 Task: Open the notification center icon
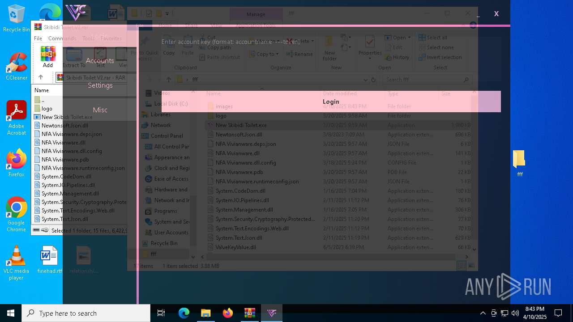point(558,313)
